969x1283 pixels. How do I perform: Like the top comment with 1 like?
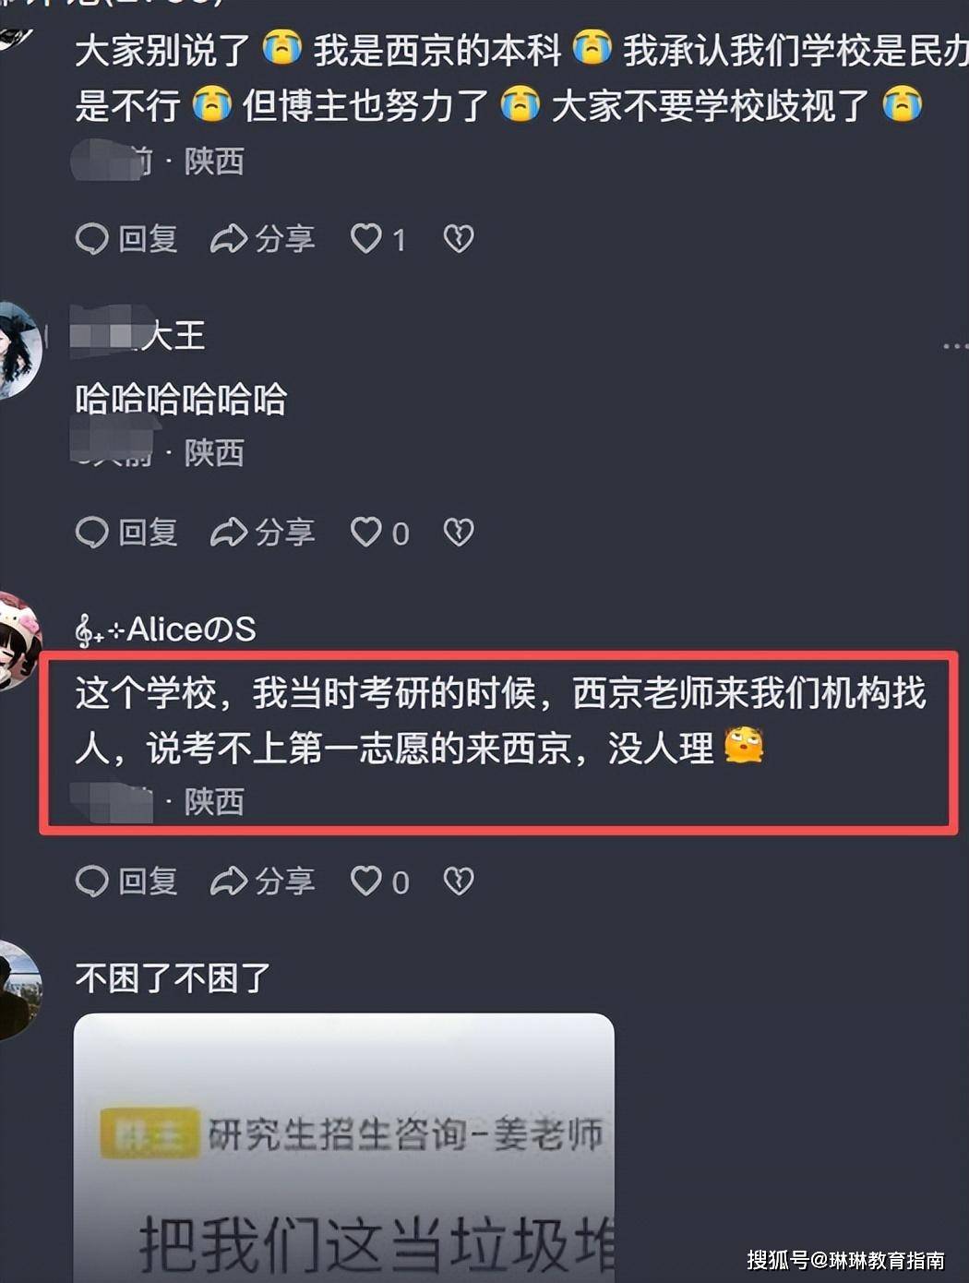378,239
